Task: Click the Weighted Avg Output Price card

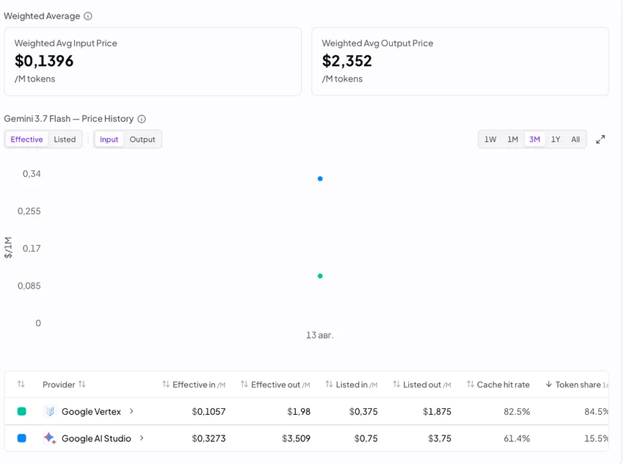Action: pos(460,61)
